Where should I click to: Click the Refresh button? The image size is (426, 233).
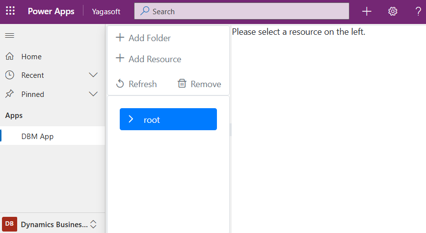click(136, 84)
